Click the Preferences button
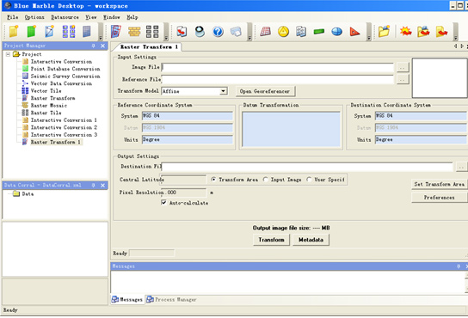 [x=439, y=198]
